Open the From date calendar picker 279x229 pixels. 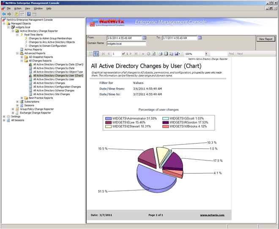coord(144,38)
